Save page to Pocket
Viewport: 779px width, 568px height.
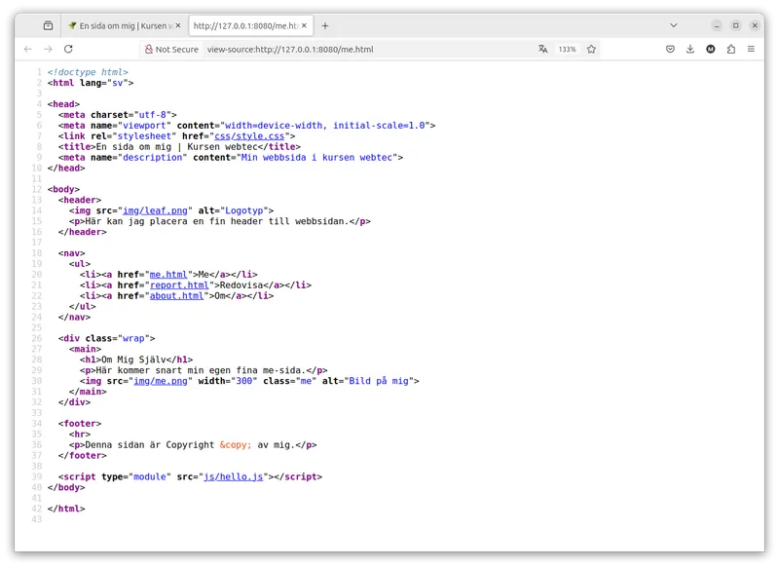[x=670, y=49]
